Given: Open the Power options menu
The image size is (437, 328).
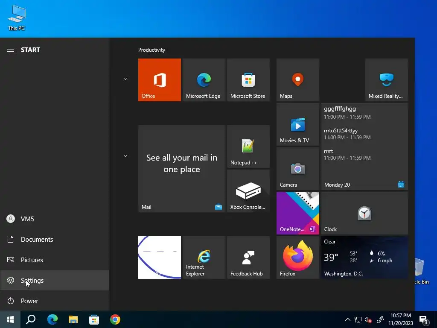Looking at the screenshot, I should 55,301.
